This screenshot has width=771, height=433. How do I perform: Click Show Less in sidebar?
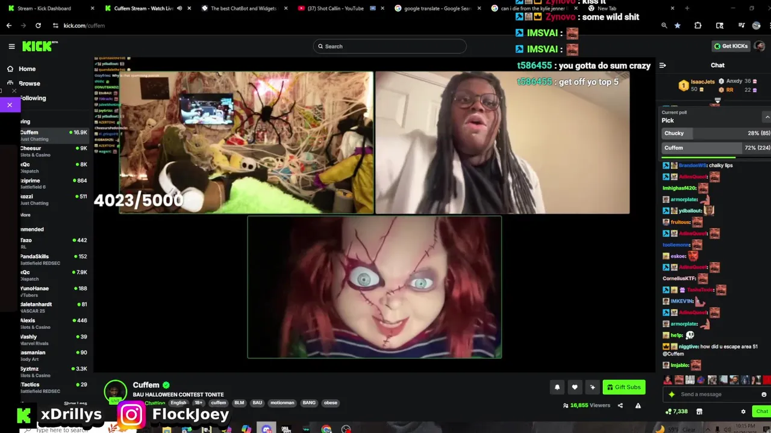75,404
